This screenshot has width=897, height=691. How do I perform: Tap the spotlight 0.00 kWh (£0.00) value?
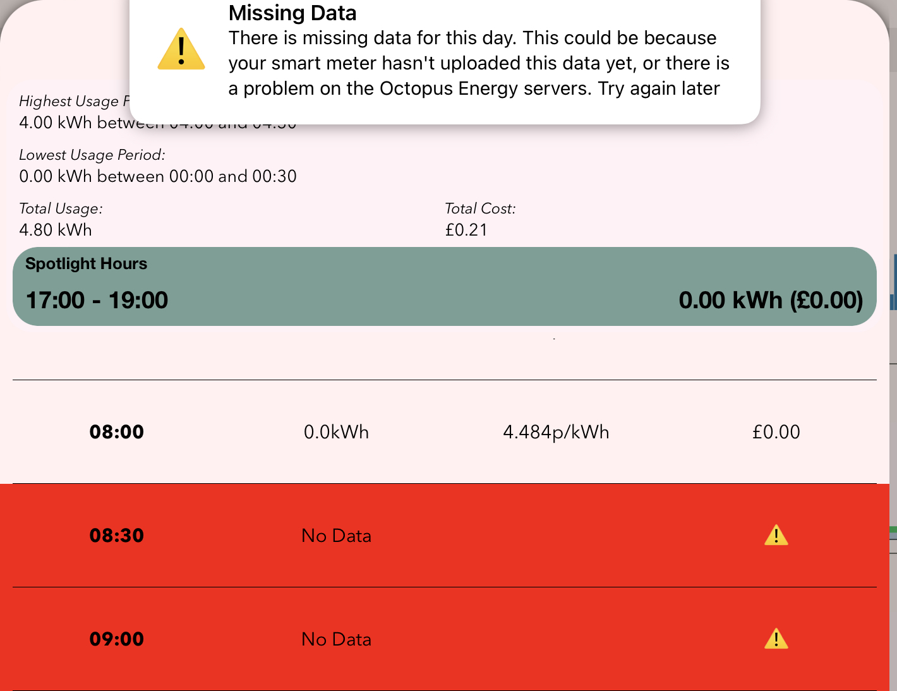coord(771,300)
